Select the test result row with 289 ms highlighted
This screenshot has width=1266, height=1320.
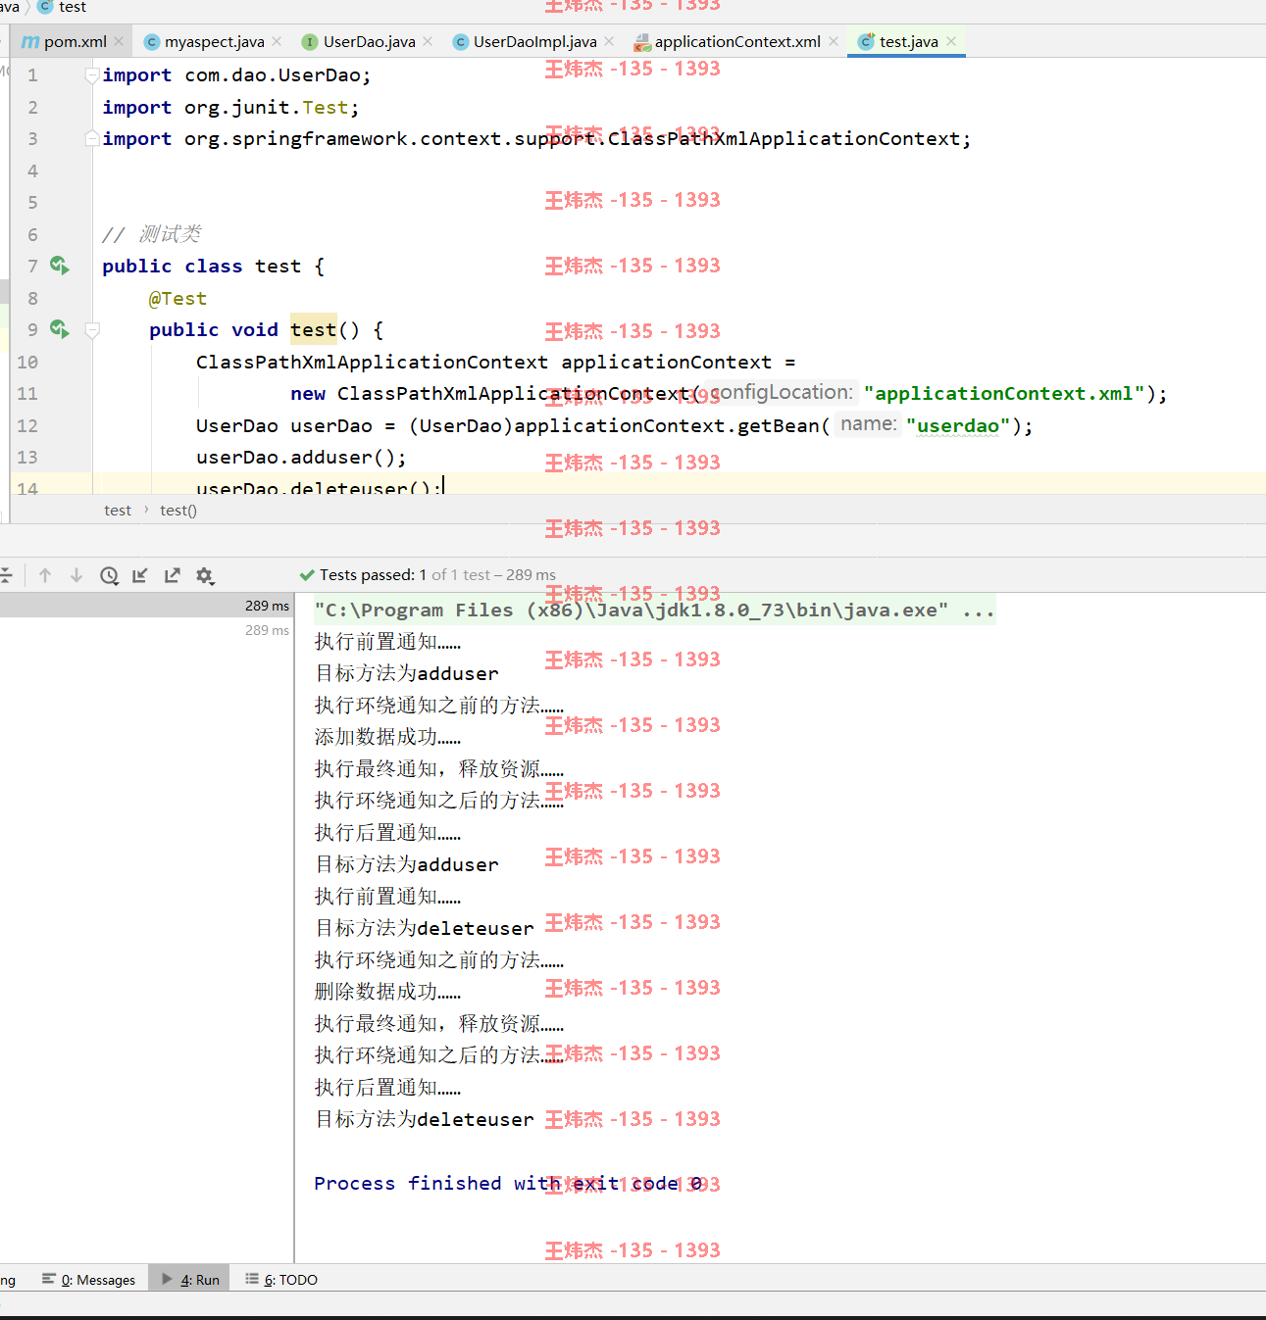(x=146, y=606)
